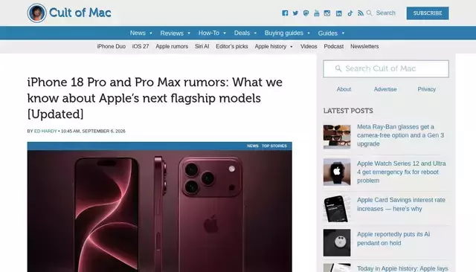Open the TikTok icon link
Screen dimensions: 476x272
(x=350, y=13)
